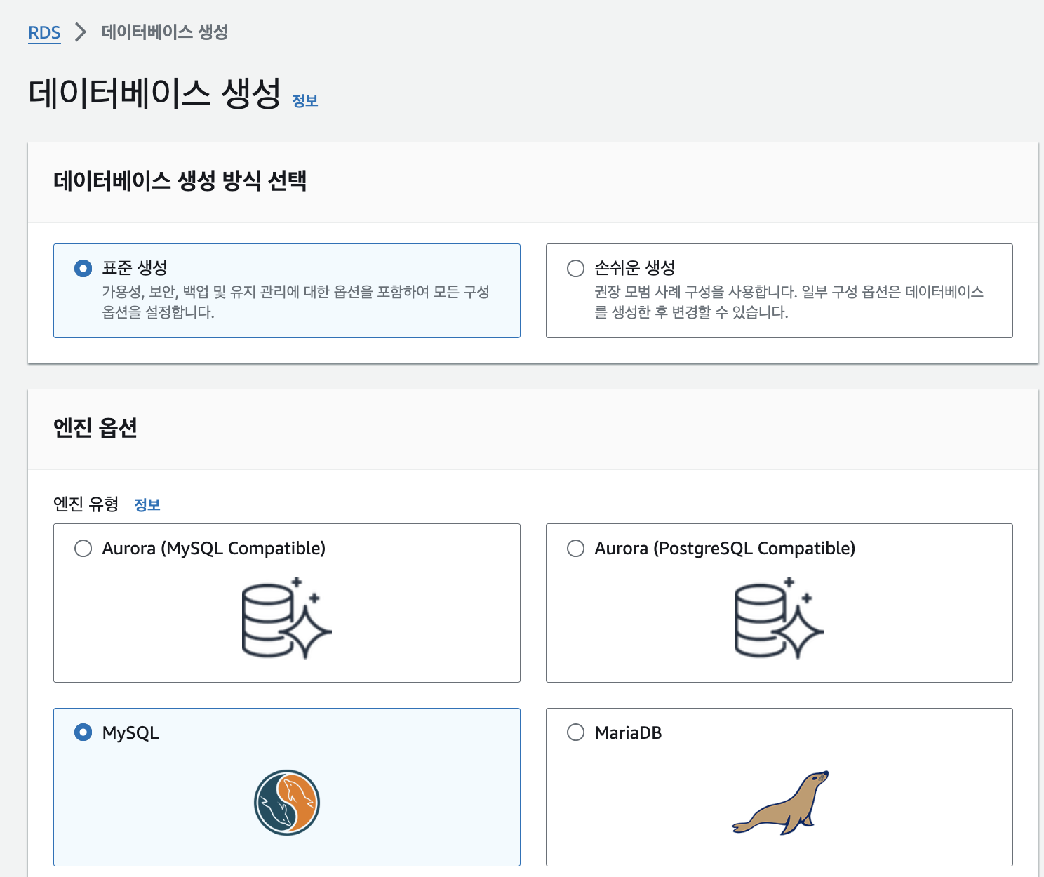Click the MariaDB sea lion logo
Image resolution: width=1044 pixels, height=877 pixels.
780,803
